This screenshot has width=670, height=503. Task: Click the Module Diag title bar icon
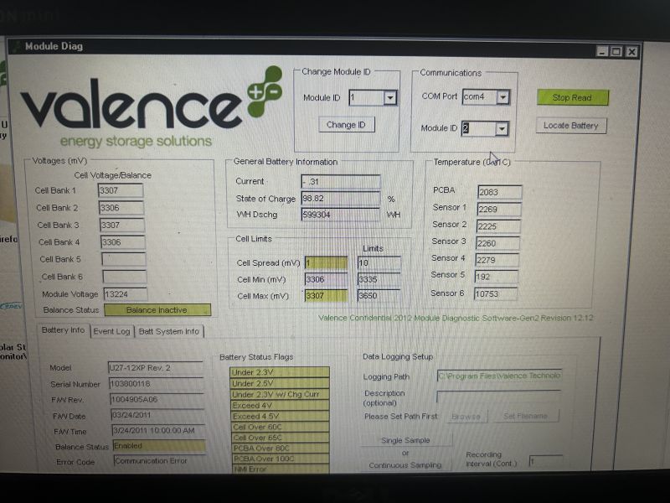click(17, 46)
